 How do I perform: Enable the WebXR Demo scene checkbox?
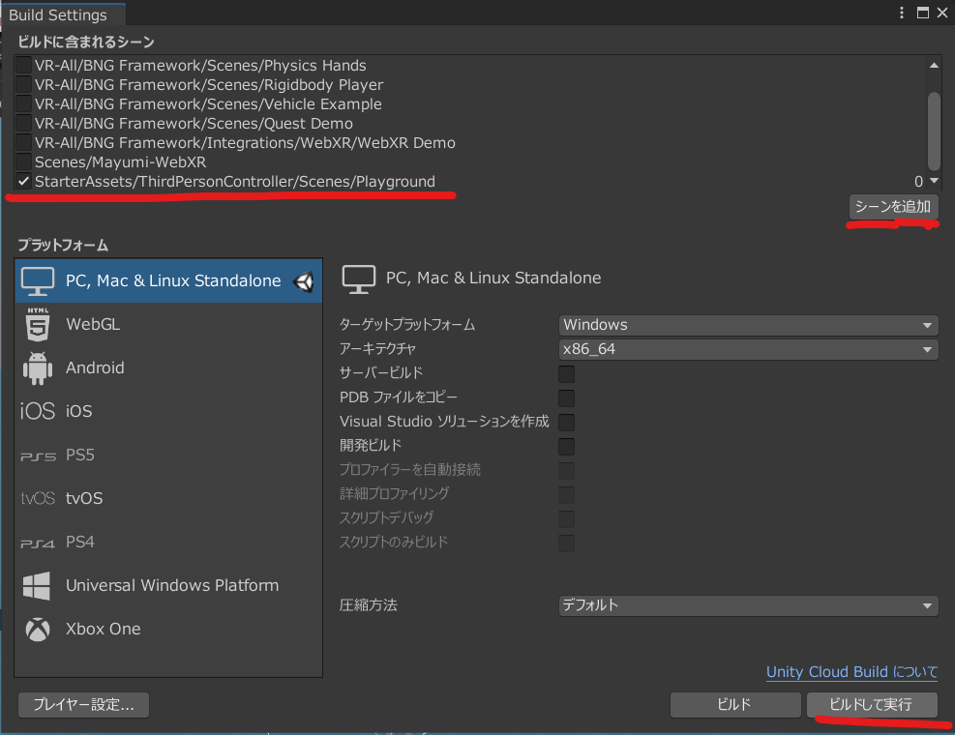(x=24, y=143)
